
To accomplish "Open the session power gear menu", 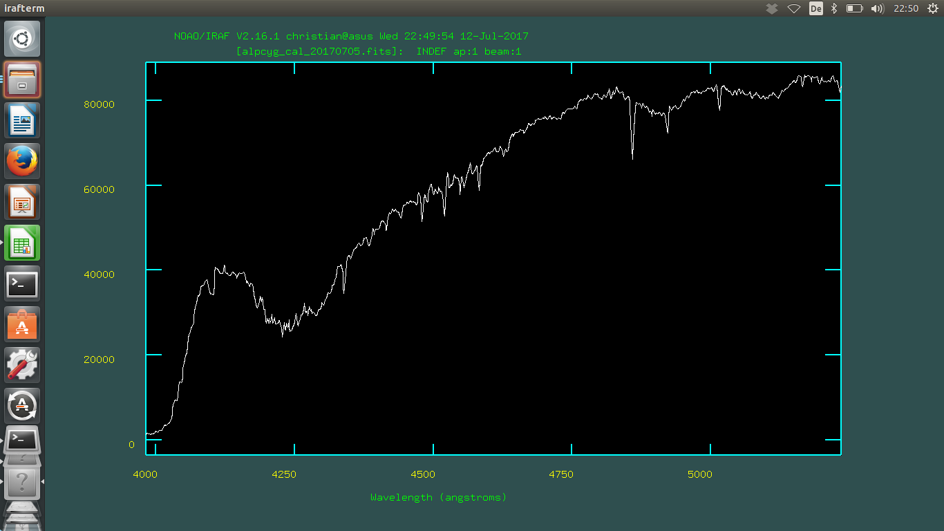I will point(932,8).
